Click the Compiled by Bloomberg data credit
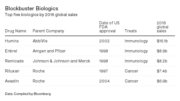 click(28, 94)
